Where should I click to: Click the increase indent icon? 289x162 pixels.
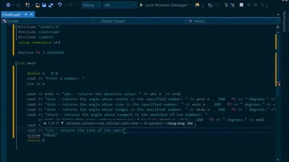pos(233,5)
